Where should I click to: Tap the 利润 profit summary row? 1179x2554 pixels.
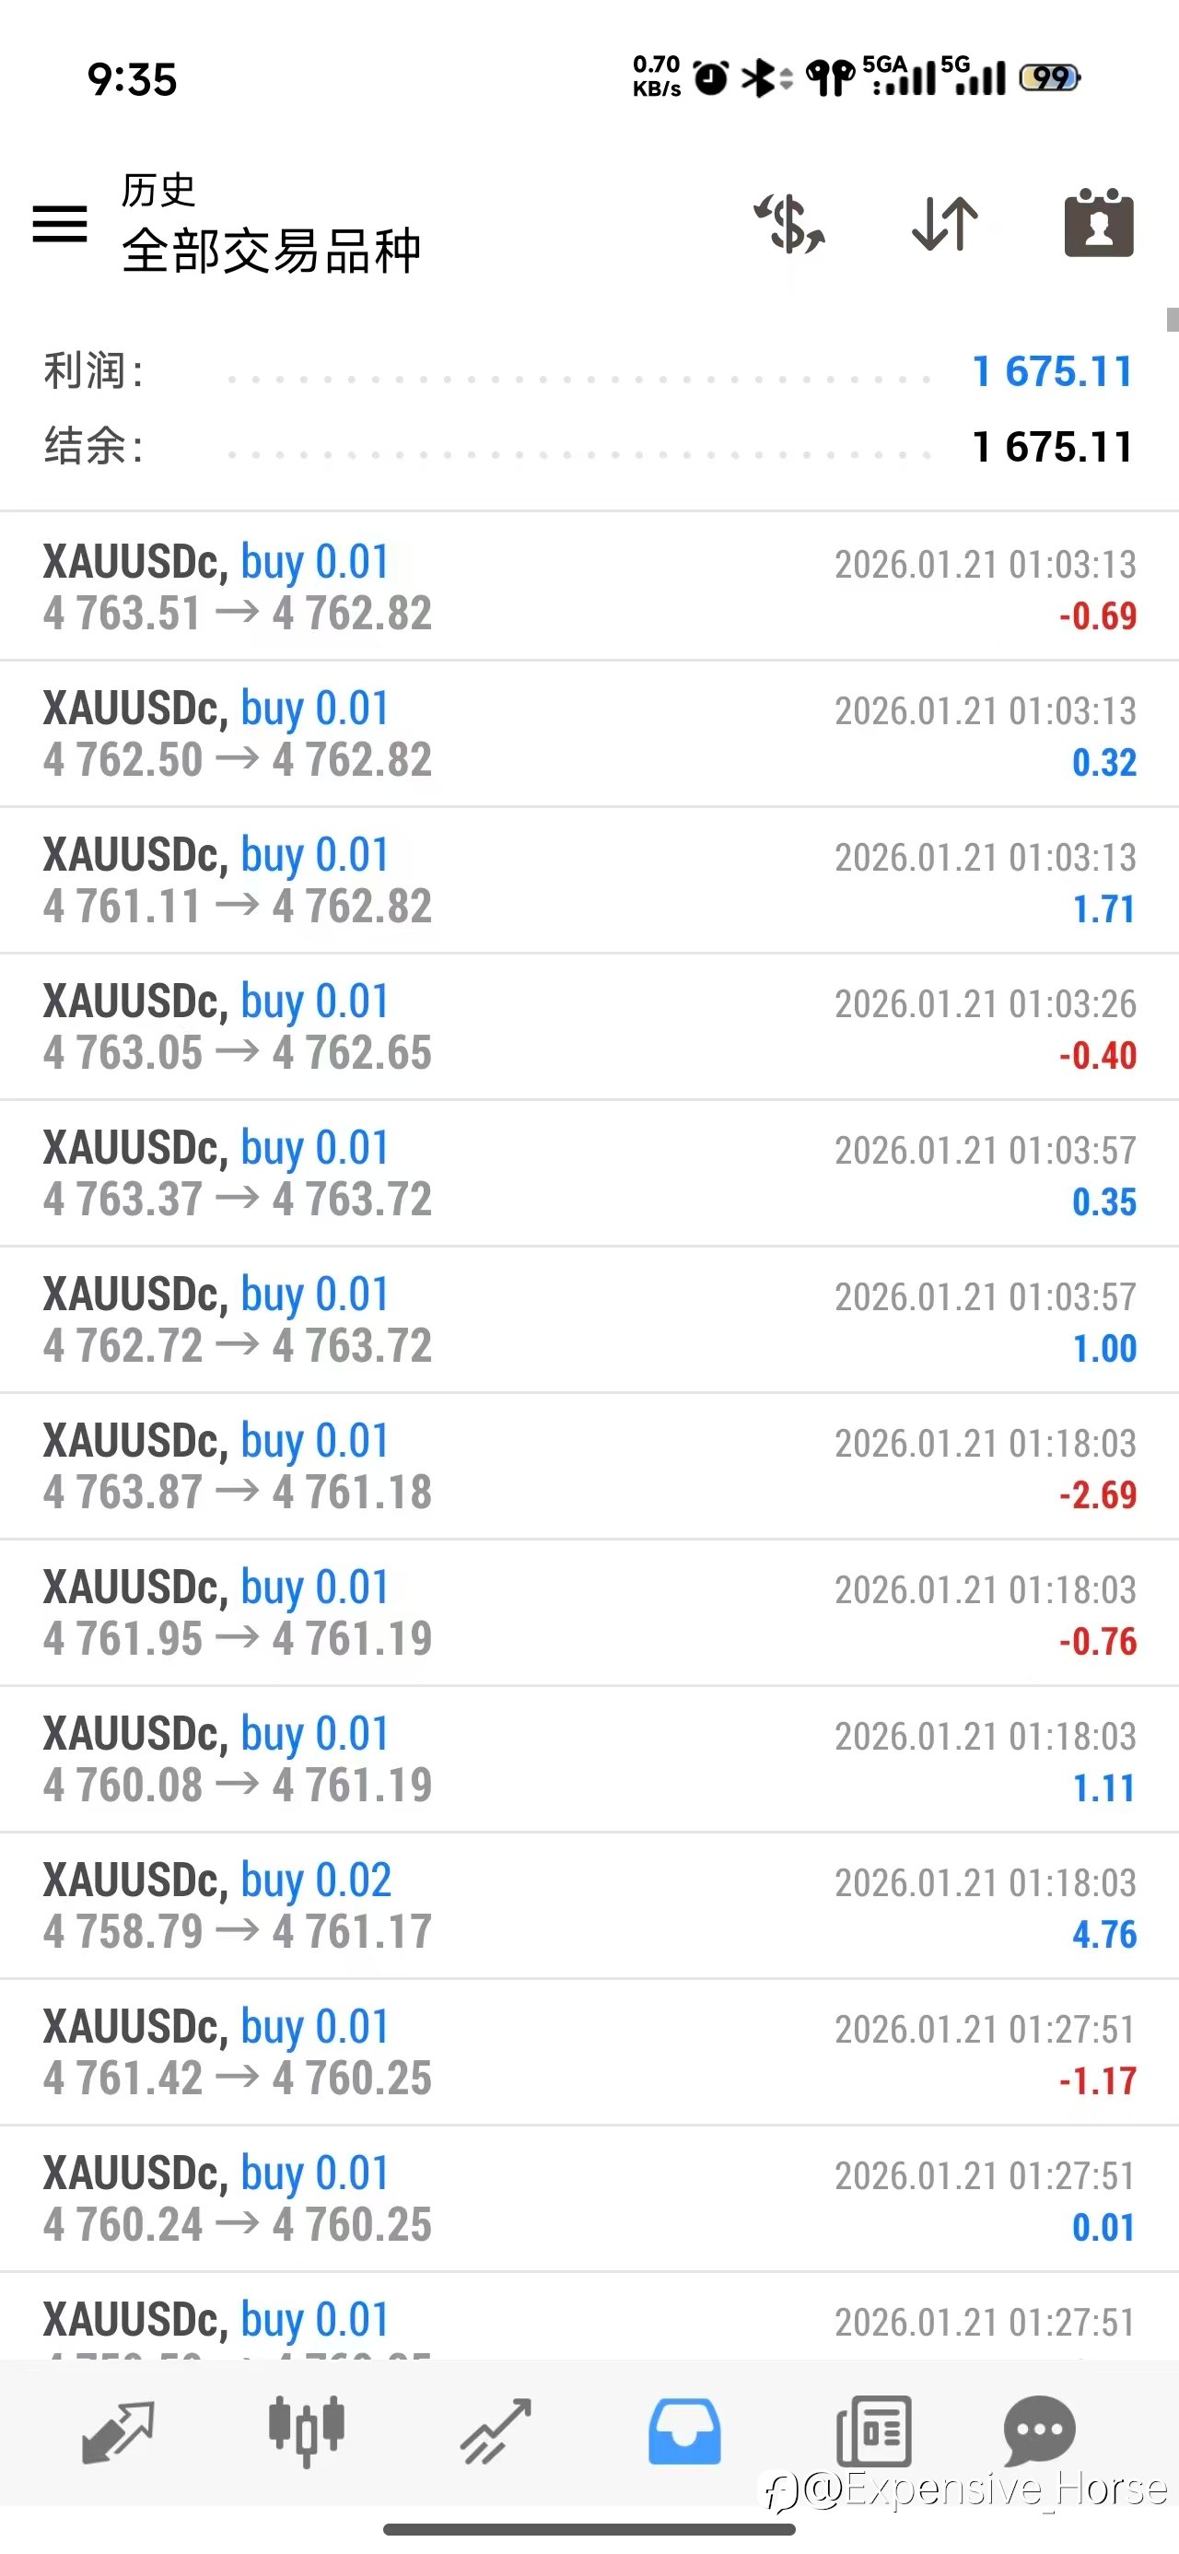click(x=589, y=372)
